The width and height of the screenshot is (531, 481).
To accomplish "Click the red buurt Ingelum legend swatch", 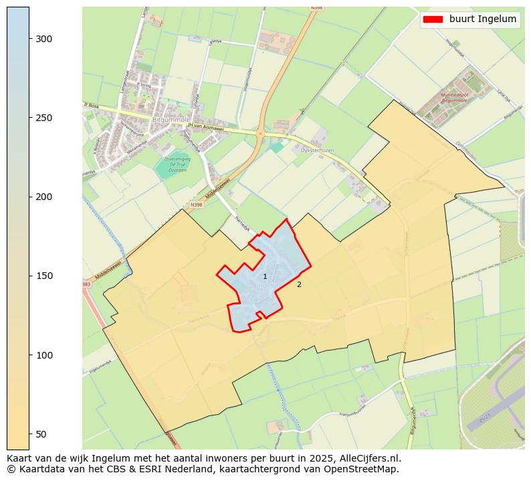I will 433,19.
